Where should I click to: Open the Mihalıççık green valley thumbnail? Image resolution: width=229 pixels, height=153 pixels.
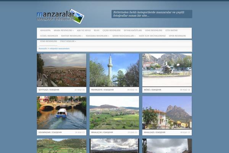[114, 112]
